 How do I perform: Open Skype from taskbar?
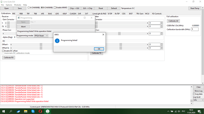tap(33, 111)
